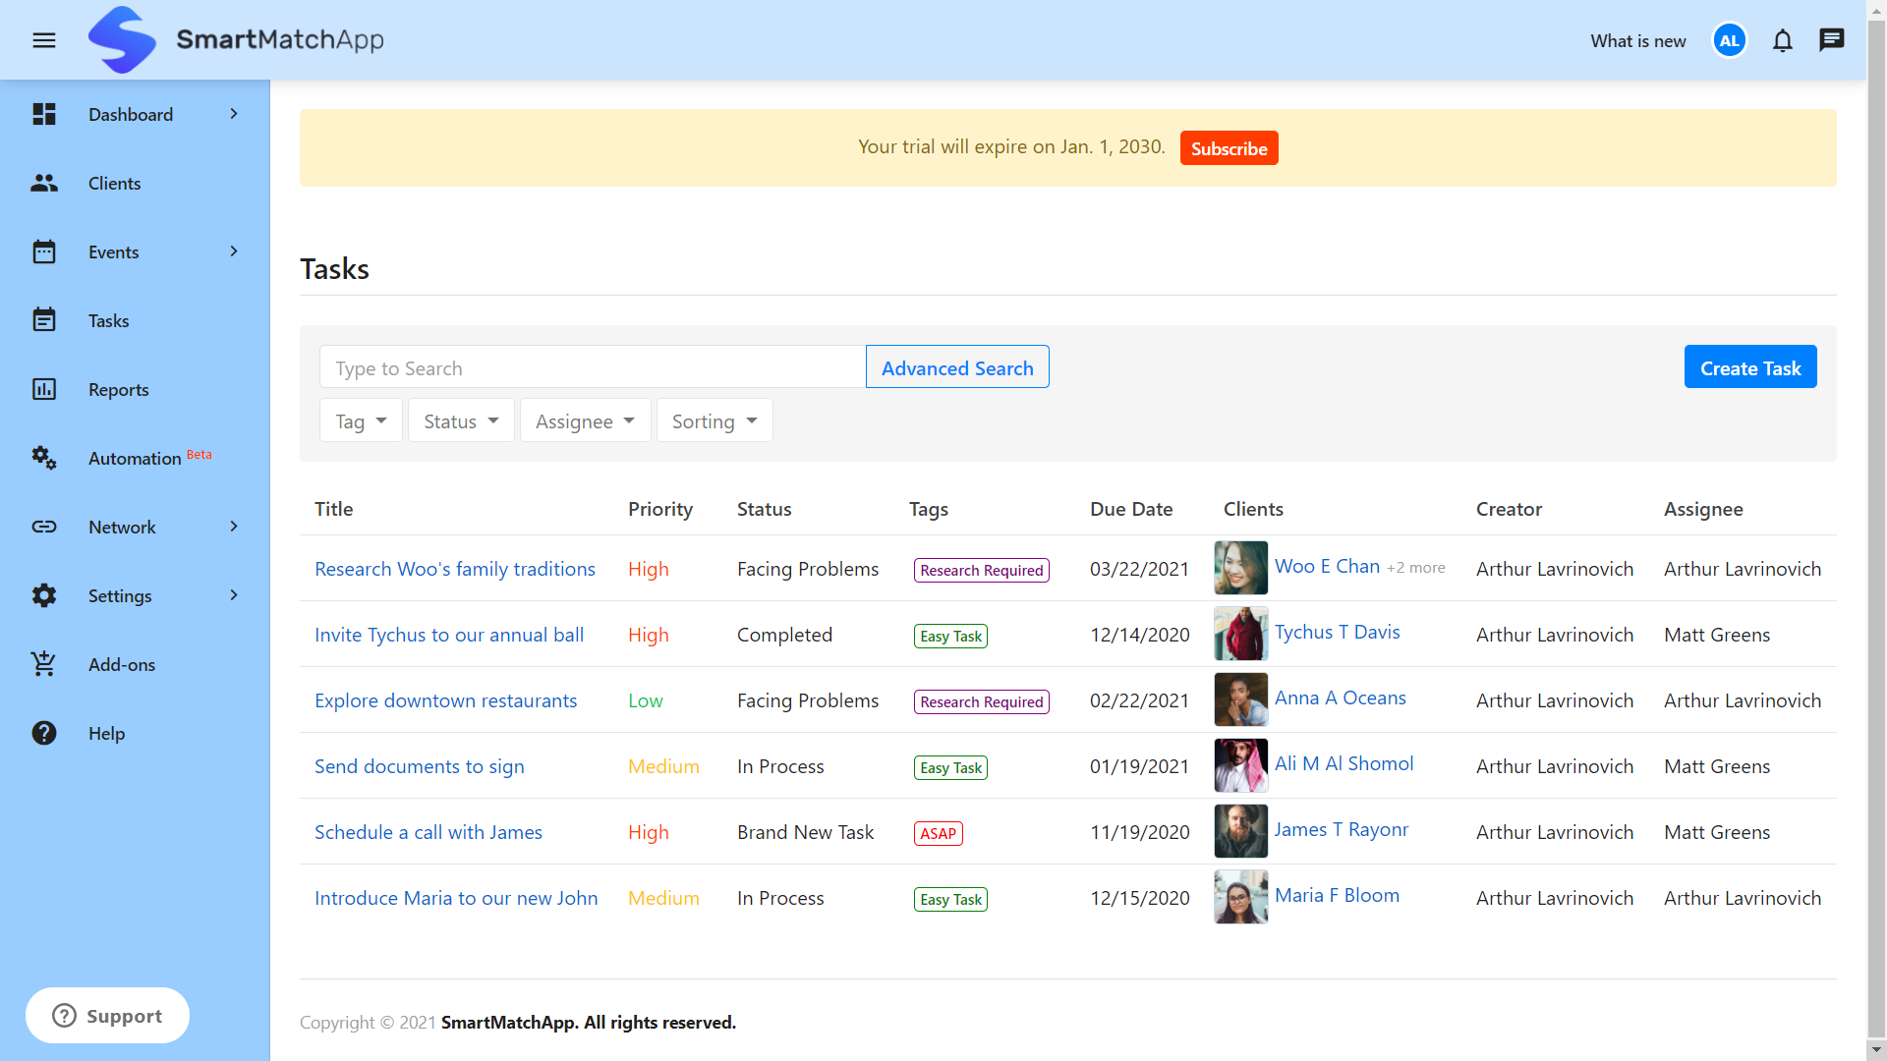This screenshot has width=1887, height=1061.
Task: Open the Sorting dropdown
Action: click(714, 421)
